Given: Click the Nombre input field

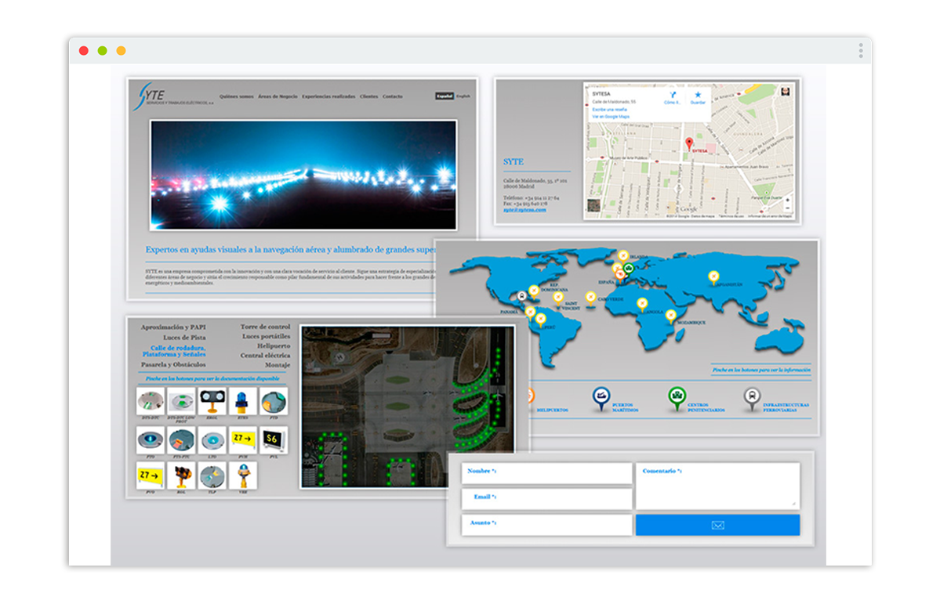Looking at the screenshot, I should [x=546, y=473].
